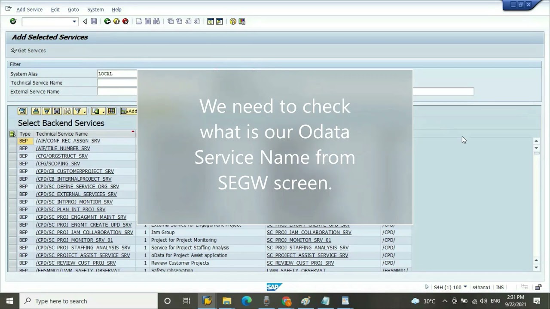550x309 pixels.
Task: Click the Print icon in toolbar
Action: 139,21
